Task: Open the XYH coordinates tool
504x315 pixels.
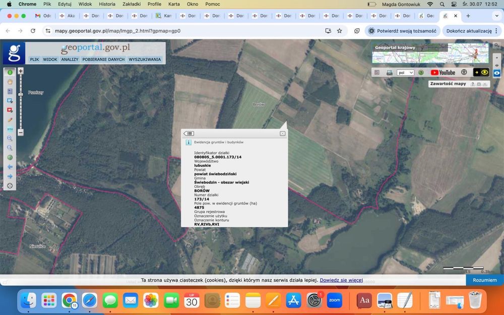Action: coord(10,129)
